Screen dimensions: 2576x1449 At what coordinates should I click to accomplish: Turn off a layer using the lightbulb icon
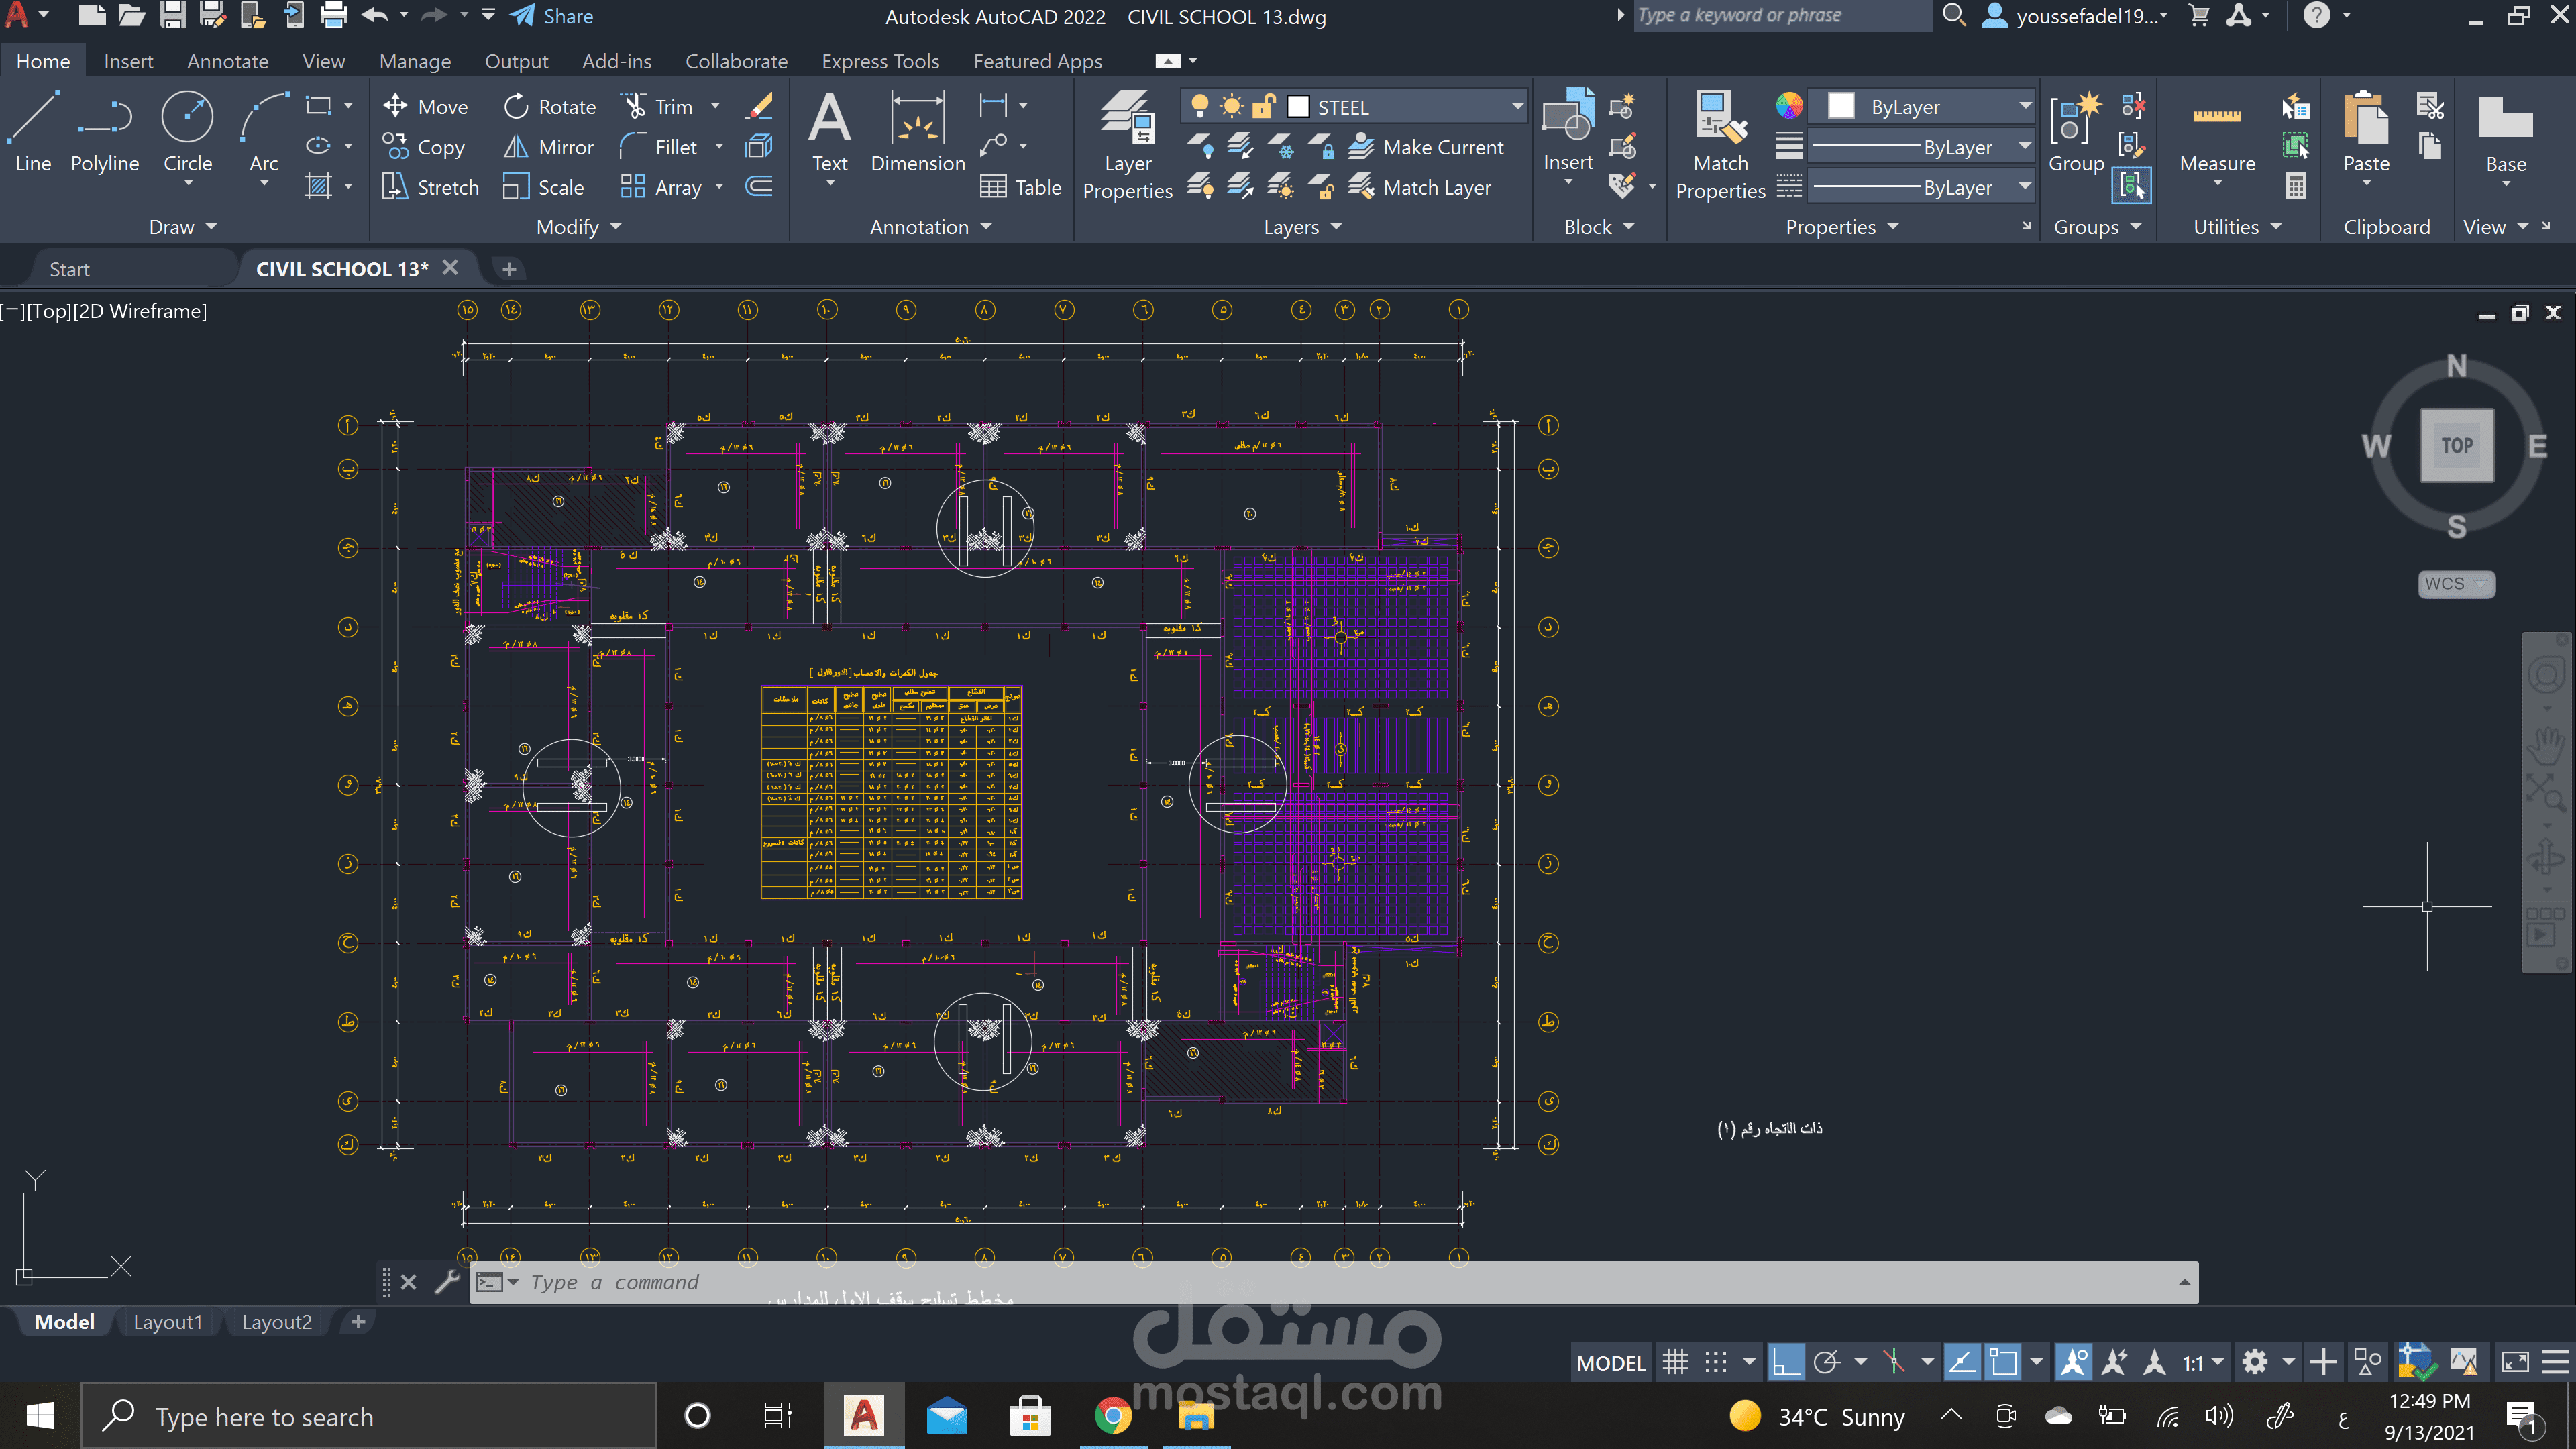[x=1199, y=105]
